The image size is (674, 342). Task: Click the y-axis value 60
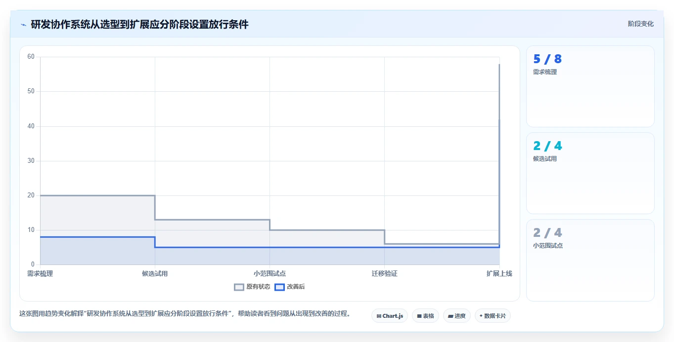click(x=31, y=57)
